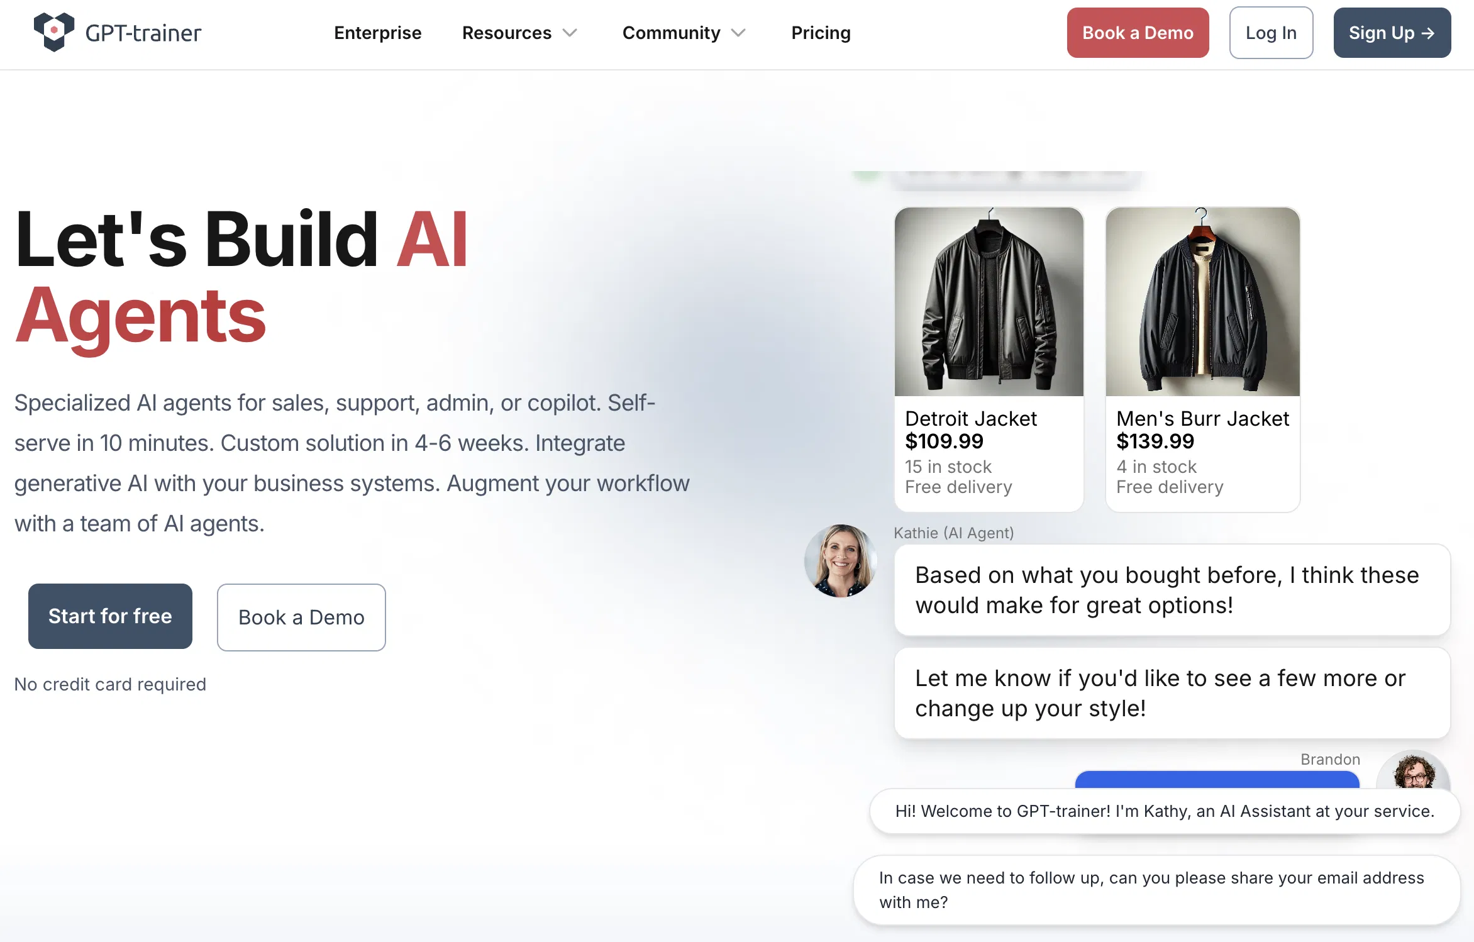The image size is (1474, 942).
Task: Expand the Resources dropdown chevron
Action: pyautogui.click(x=570, y=33)
